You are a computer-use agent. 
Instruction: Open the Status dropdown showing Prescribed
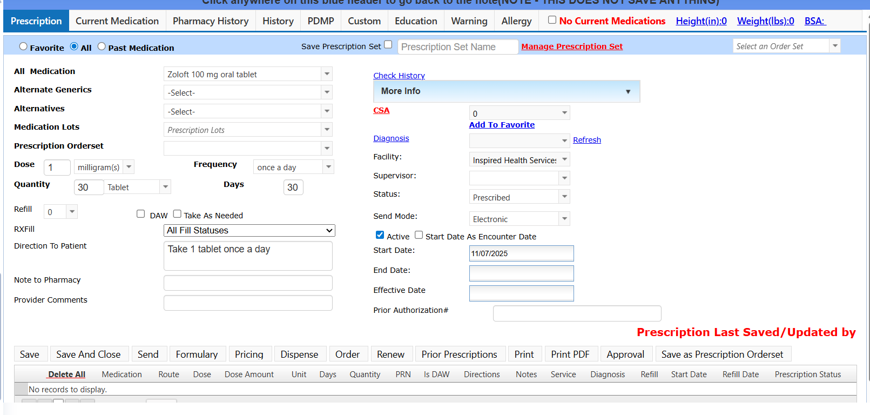[564, 197]
